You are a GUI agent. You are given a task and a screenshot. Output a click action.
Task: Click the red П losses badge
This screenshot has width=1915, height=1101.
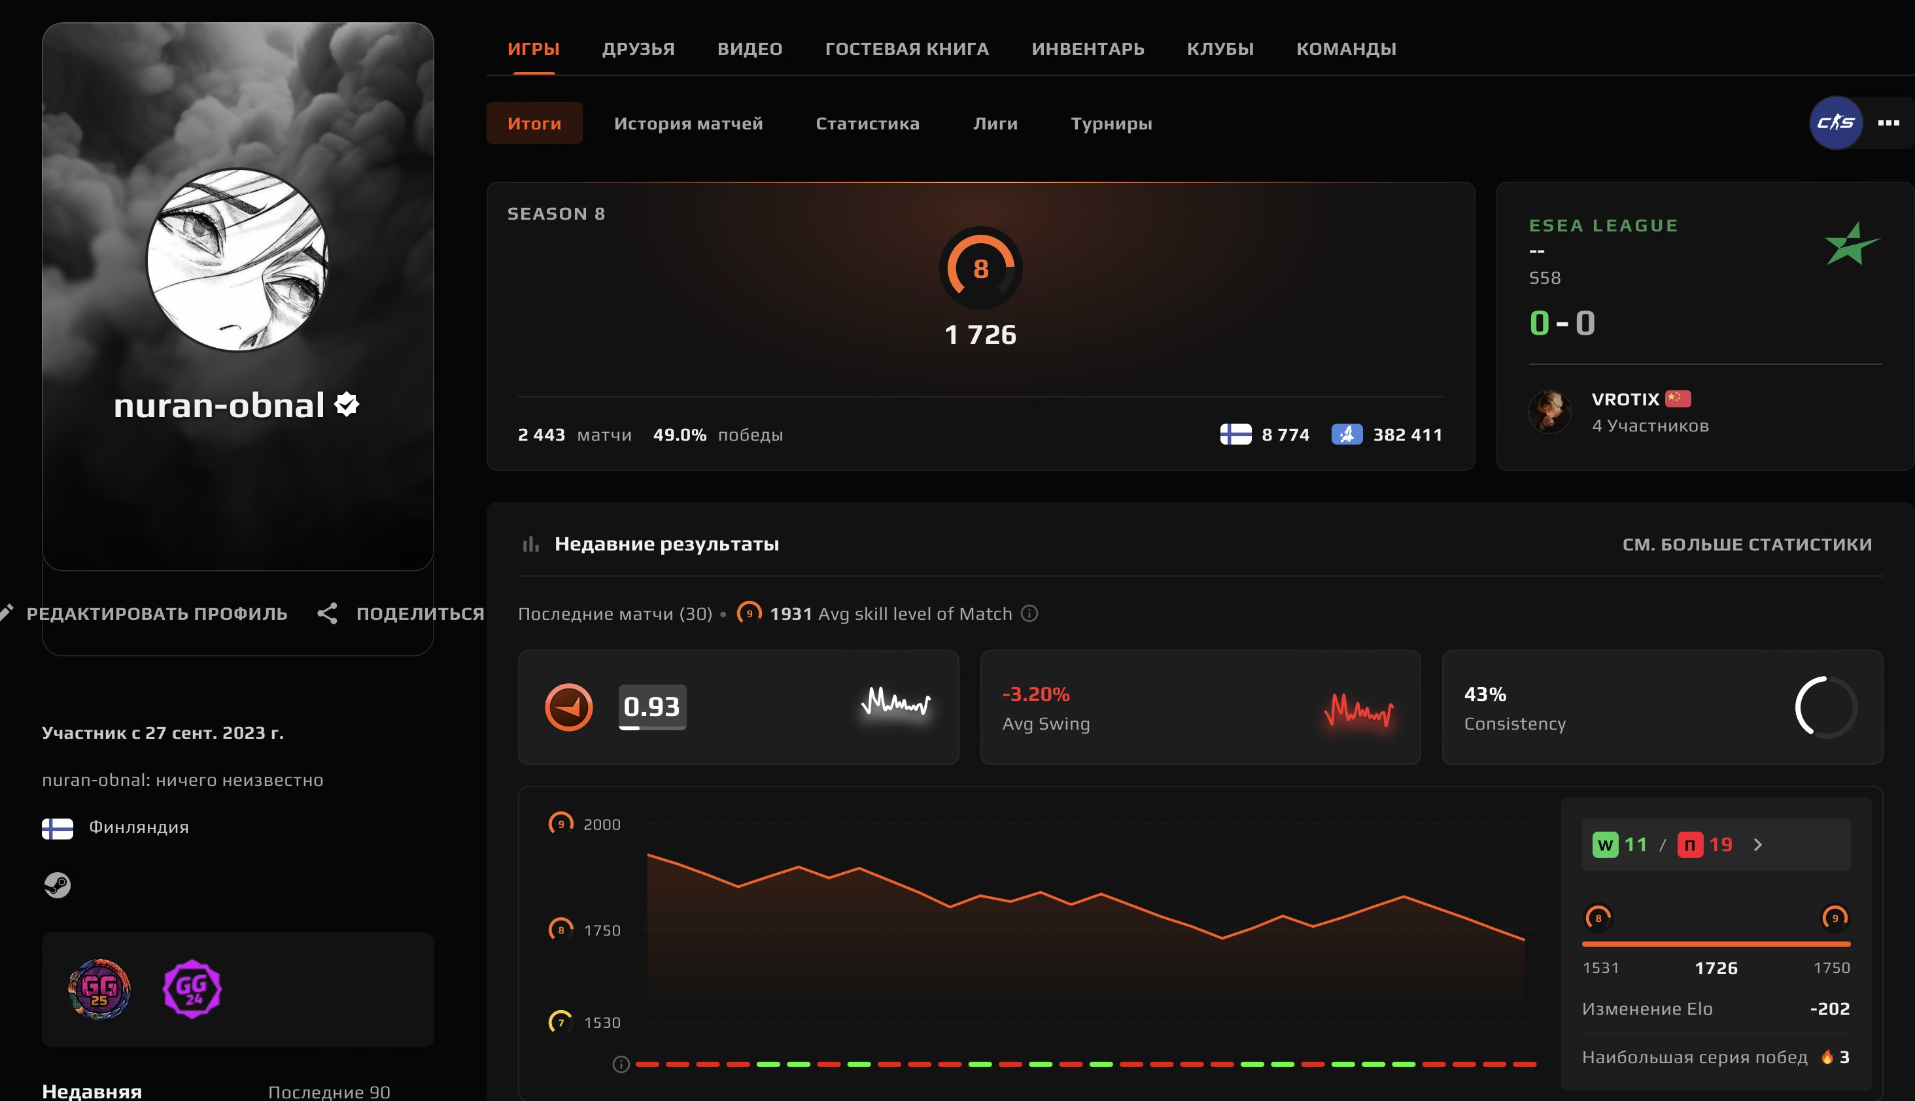[1689, 845]
